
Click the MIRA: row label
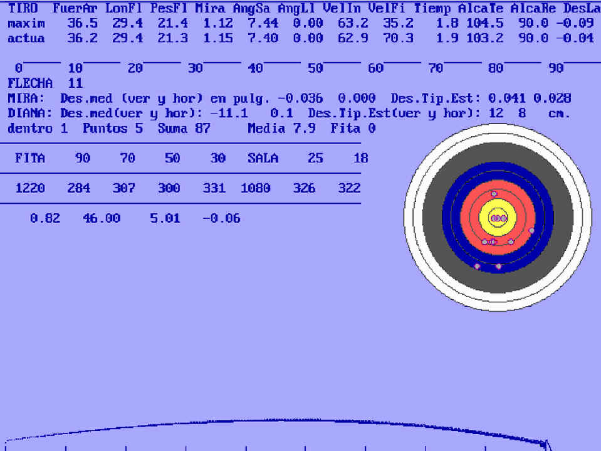(x=26, y=98)
